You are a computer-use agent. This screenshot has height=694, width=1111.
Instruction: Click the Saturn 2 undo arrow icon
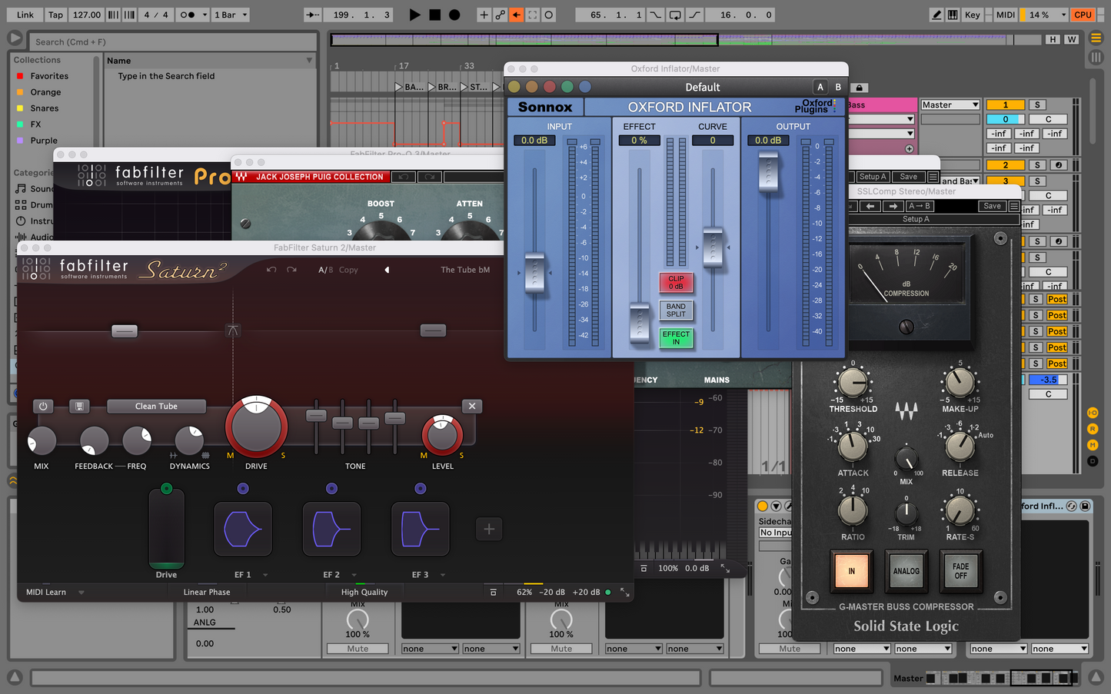[271, 270]
